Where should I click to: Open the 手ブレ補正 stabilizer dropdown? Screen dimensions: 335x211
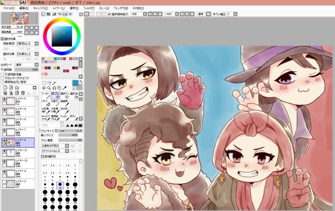point(235,14)
